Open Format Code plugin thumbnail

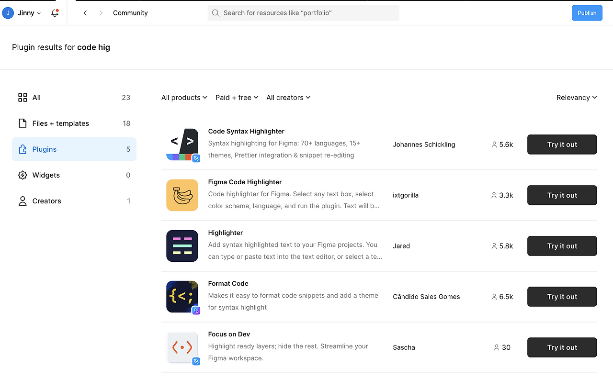coord(182,297)
